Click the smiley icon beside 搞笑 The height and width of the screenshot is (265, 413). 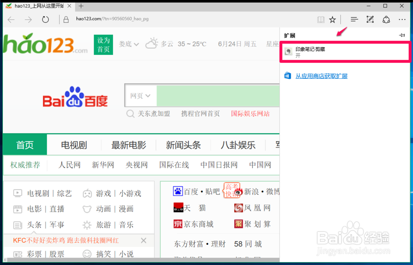coord(87,254)
